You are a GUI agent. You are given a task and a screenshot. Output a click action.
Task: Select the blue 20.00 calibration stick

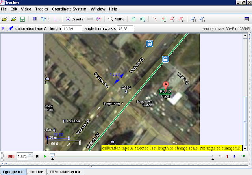pos(58,138)
